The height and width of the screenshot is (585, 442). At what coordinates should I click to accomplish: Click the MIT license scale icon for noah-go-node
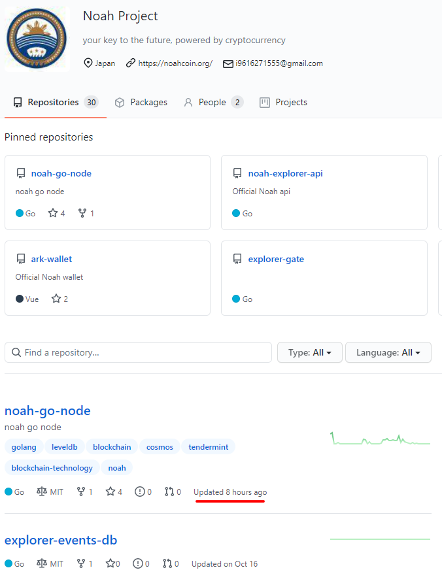(41, 492)
